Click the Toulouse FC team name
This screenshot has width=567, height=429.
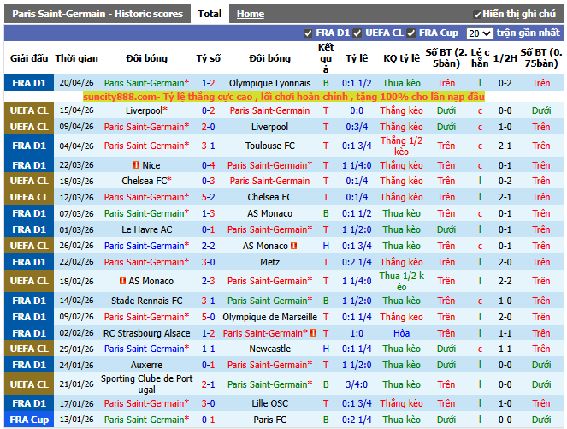(x=269, y=146)
